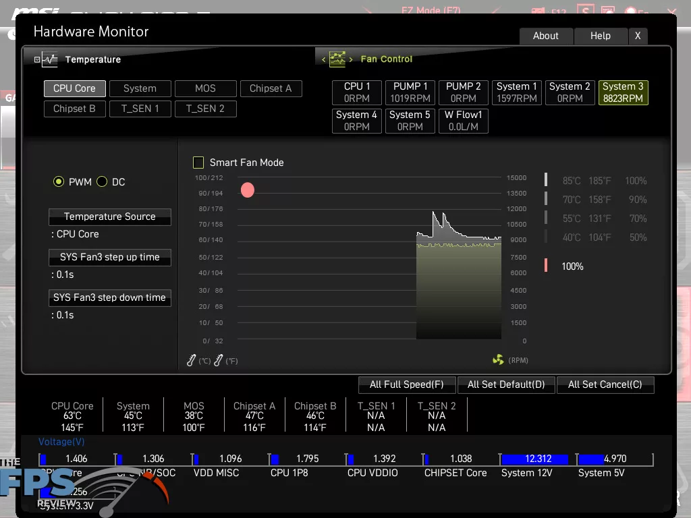This screenshot has width=691, height=518.
Task: Open SYS Fan3 step up time
Action: (110, 257)
